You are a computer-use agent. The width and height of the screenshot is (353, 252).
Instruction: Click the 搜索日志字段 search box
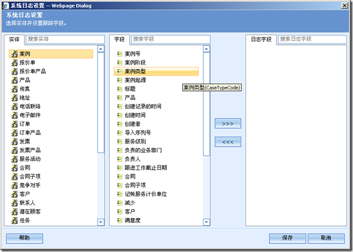tap(312, 39)
